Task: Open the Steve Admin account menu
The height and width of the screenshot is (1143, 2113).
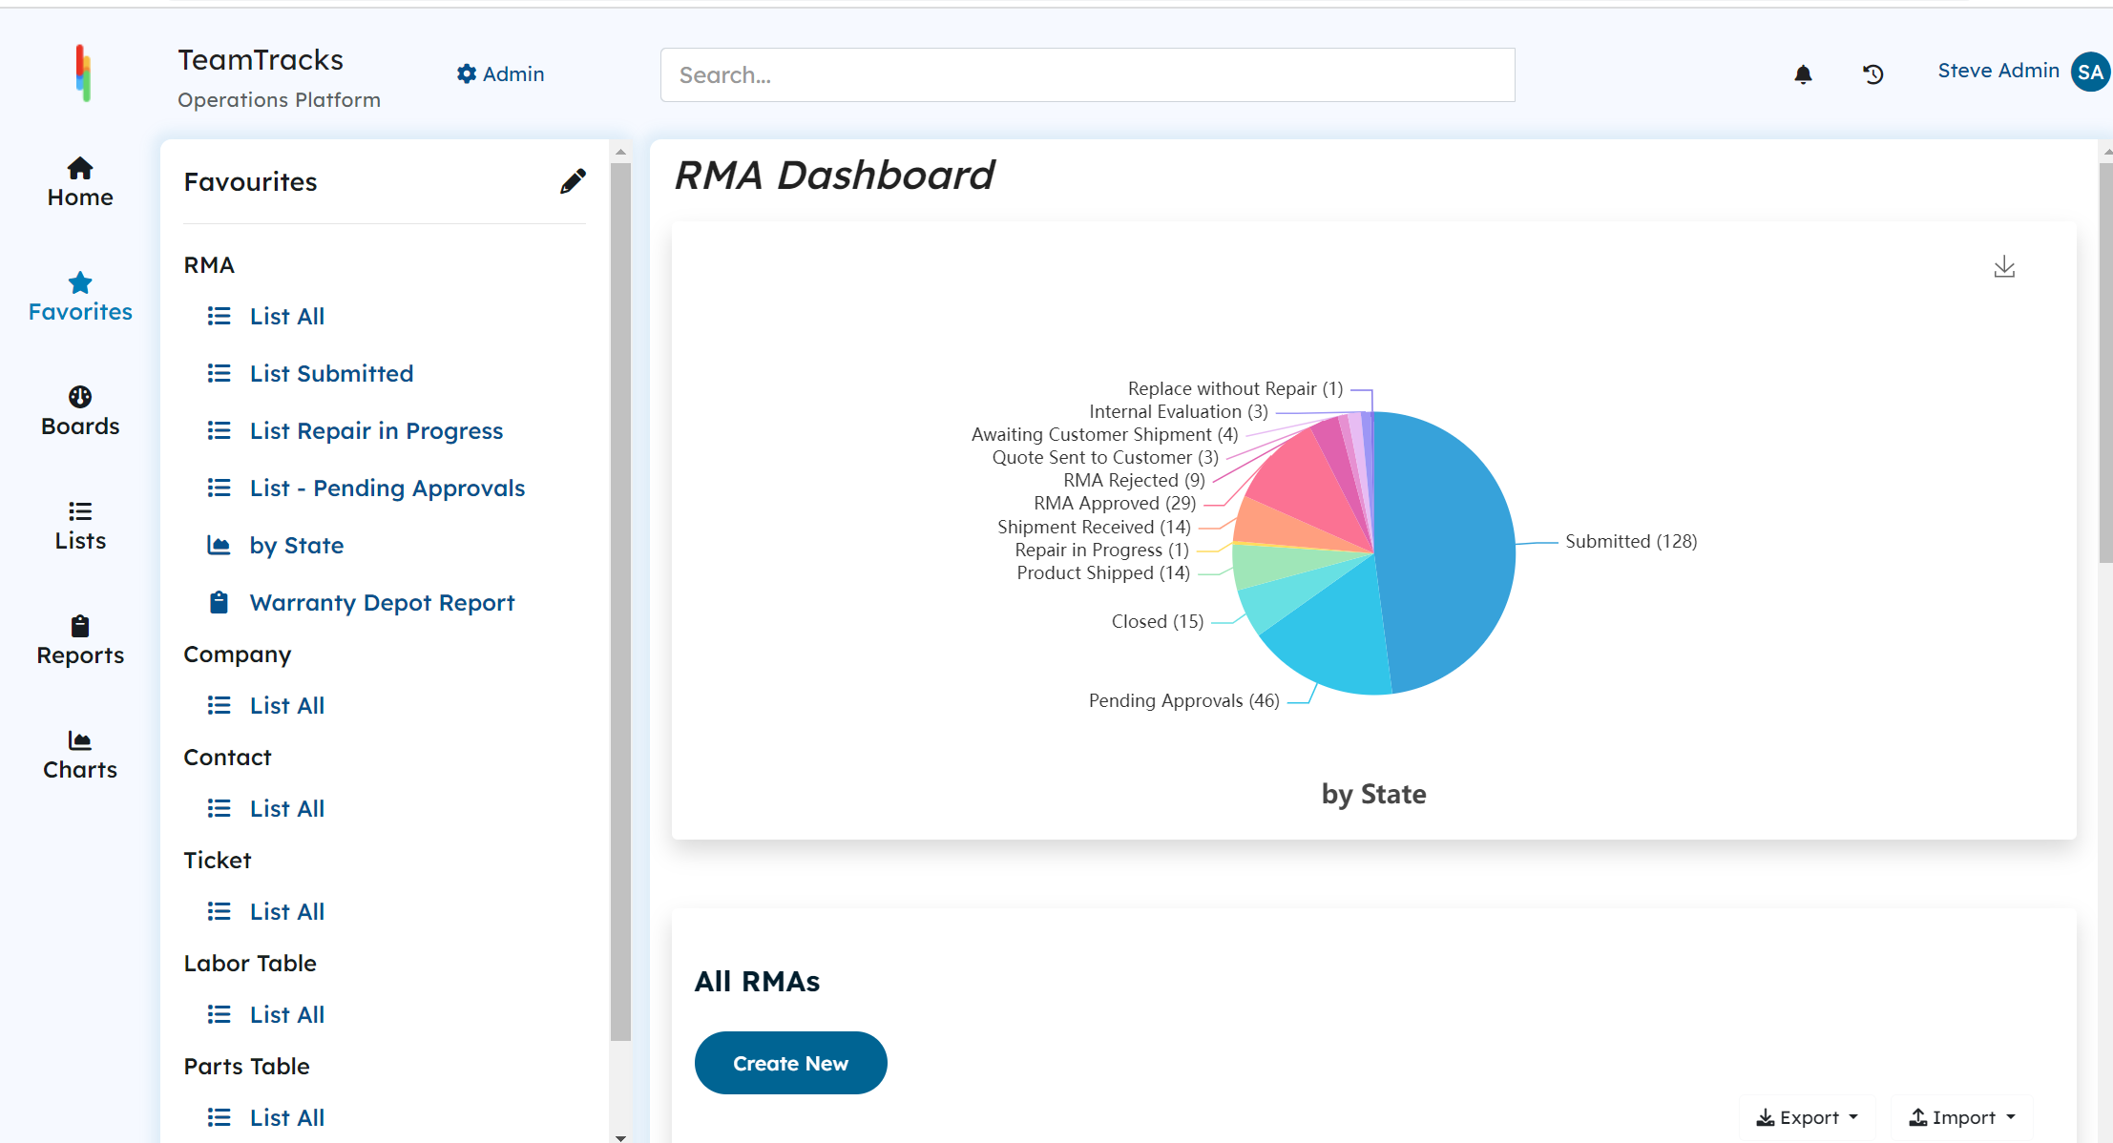Action: click(x=1998, y=70)
